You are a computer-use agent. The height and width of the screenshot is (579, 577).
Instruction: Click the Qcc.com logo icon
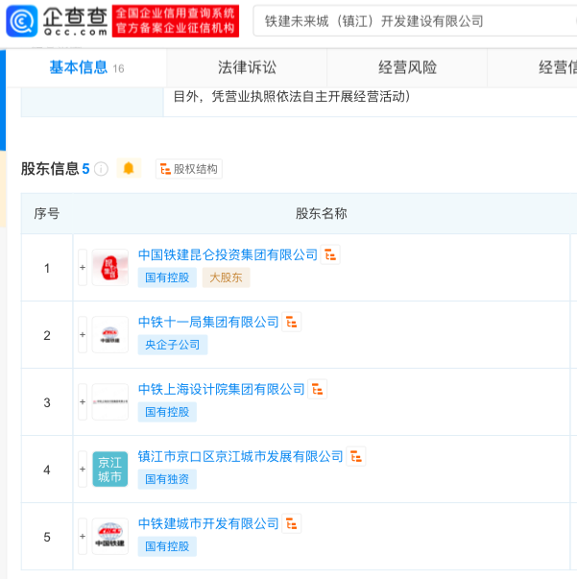pyautogui.click(x=22, y=21)
